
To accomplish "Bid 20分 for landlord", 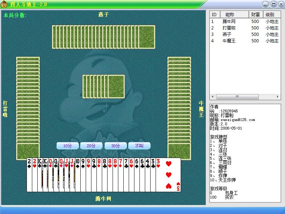I will coord(91,146).
